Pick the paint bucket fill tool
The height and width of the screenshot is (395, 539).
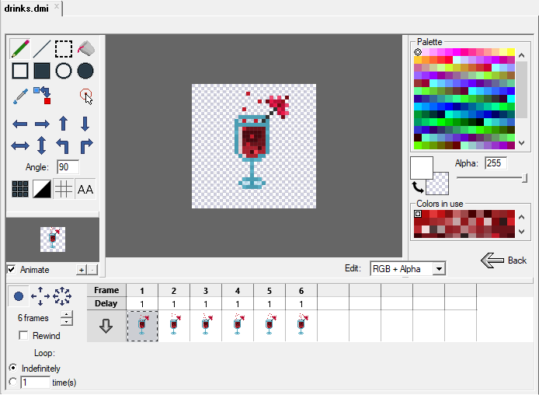[85, 49]
